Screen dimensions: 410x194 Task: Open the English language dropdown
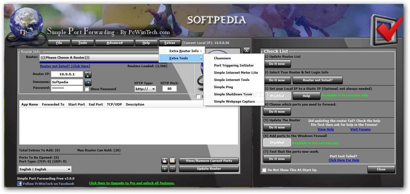click(45, 169)
